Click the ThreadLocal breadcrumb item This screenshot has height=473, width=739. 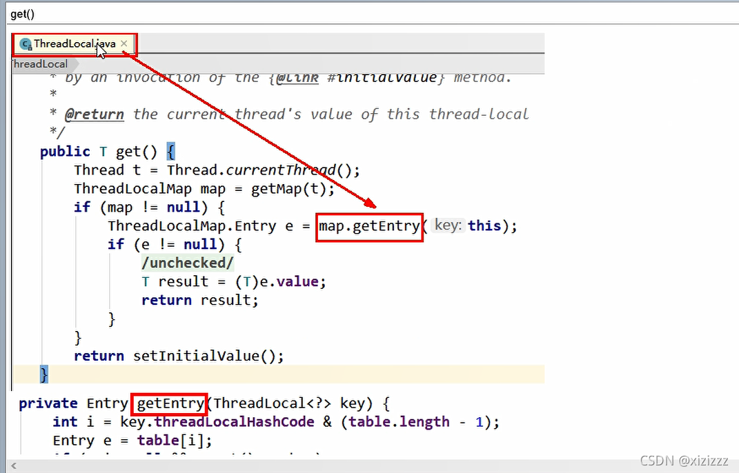click(x=41, y=64)
